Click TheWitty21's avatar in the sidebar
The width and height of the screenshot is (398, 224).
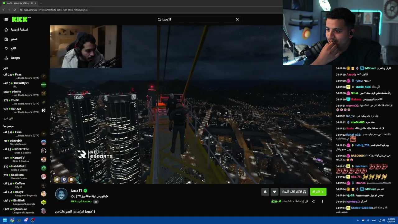pos(44,85)
